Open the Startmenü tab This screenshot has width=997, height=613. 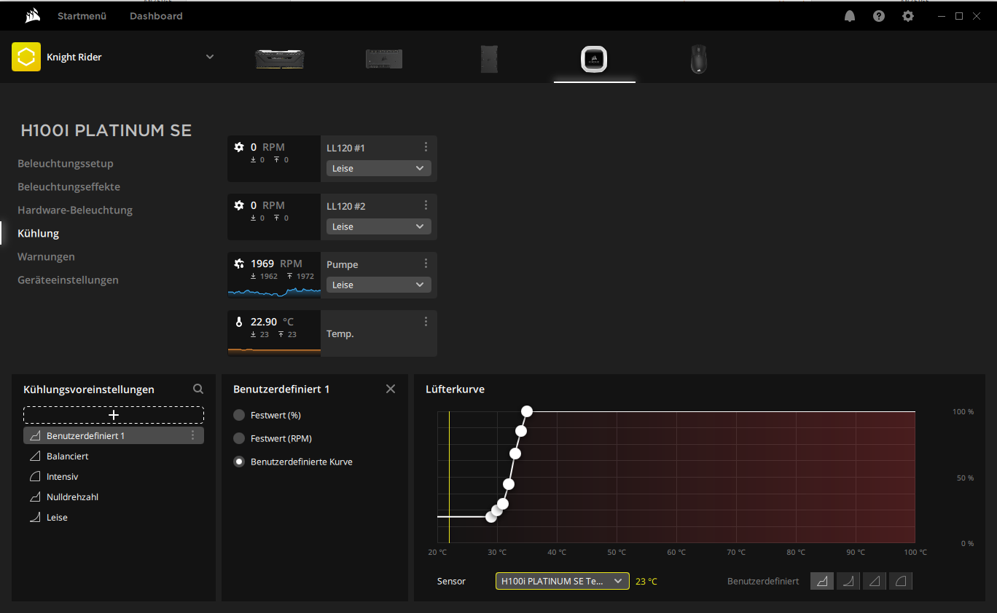82,16
